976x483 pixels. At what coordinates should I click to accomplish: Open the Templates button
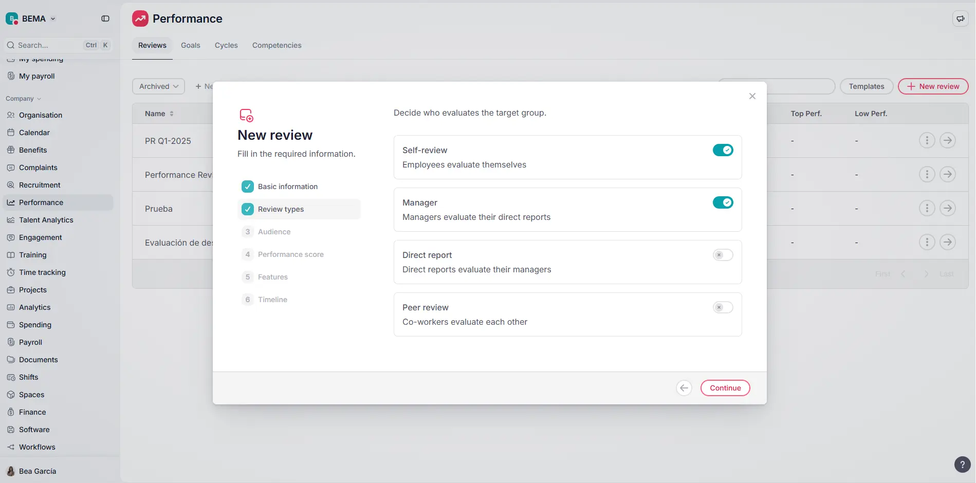point(867,86)
